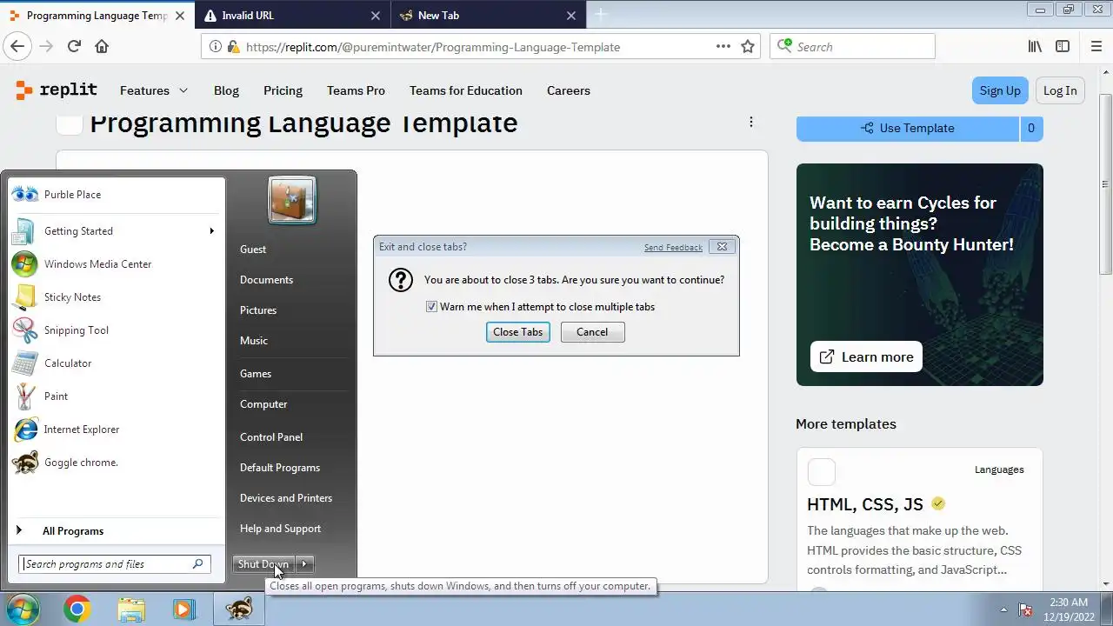1113x626 pixels.
Task: Click the browser Back arrow button
Action: (x=18, y=47)
